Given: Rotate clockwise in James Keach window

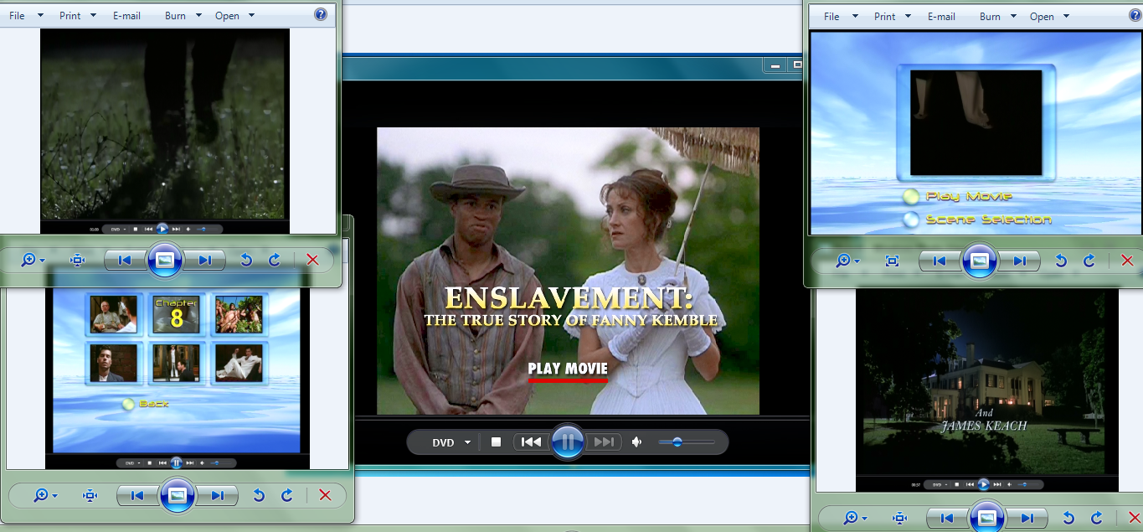Looking at the screenshot, I should point(1096,517).
